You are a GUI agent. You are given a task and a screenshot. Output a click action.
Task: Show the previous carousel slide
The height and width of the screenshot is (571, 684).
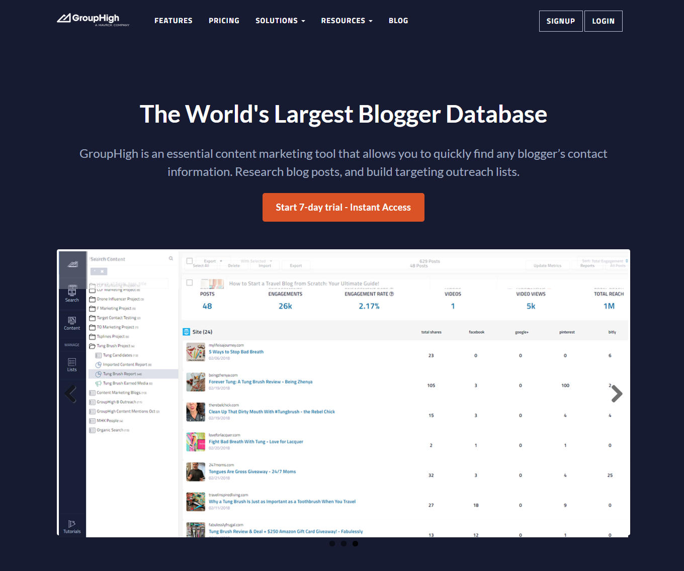tap(71, 394)
